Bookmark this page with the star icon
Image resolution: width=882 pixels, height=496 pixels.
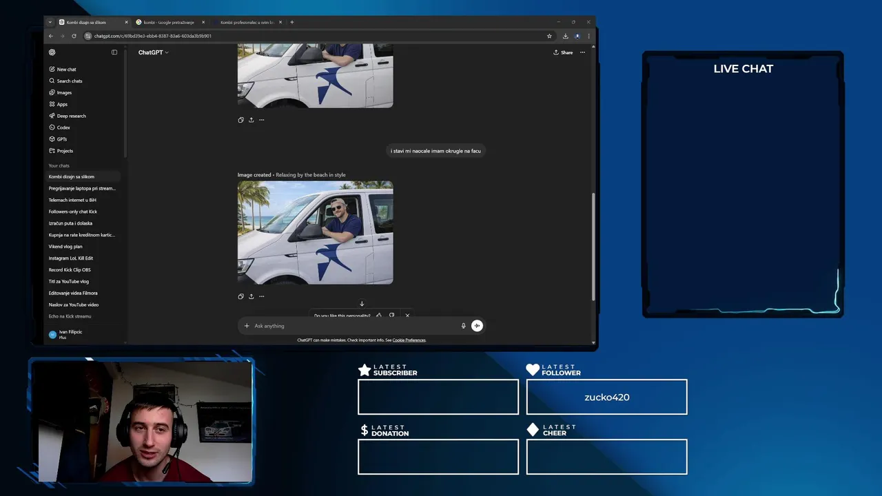[x=549, y=36]
